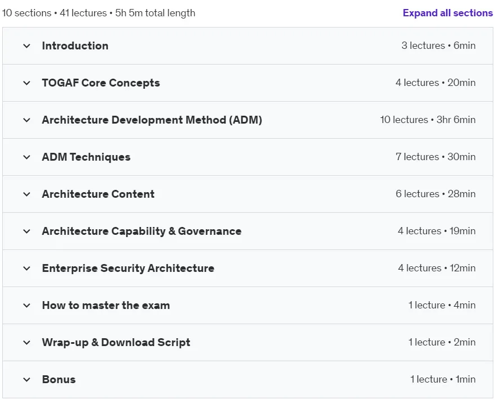
Task: Select the ADM Techniques title
Action: point(86,157)
